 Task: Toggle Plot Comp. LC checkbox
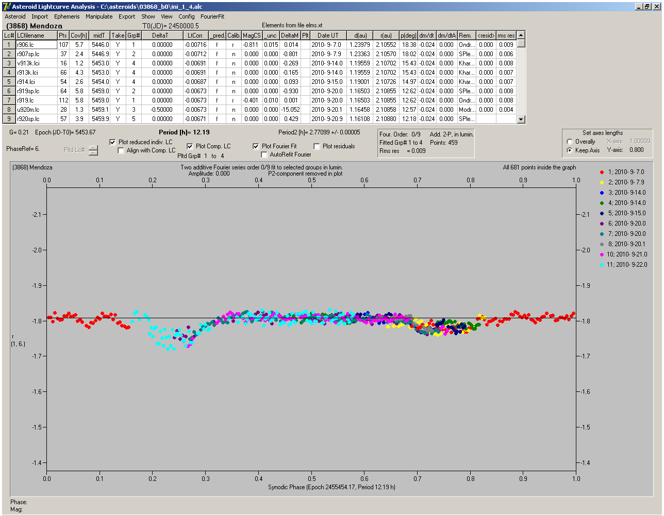(x=190, y=146)
